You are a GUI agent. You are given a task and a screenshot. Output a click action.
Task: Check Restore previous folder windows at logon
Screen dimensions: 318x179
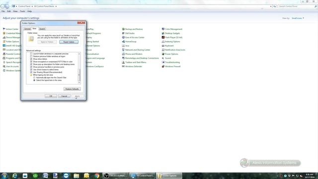pos(31,56)
